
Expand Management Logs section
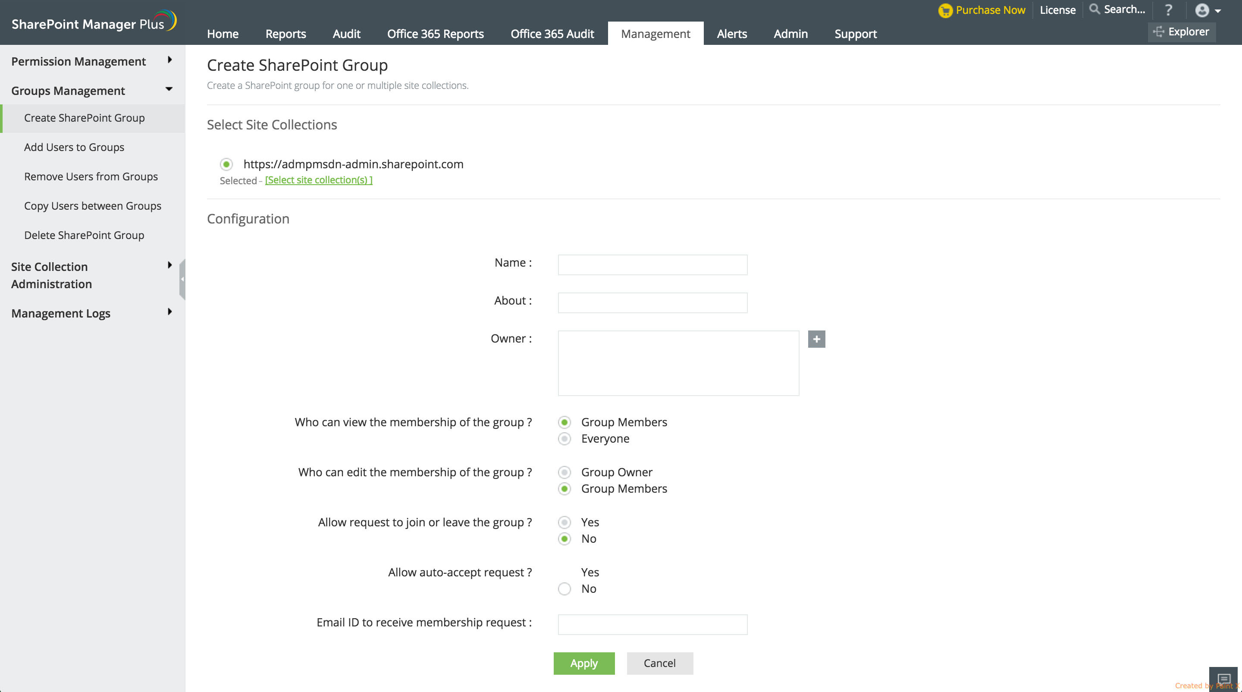pyautogui.click(x=169, y=312)
